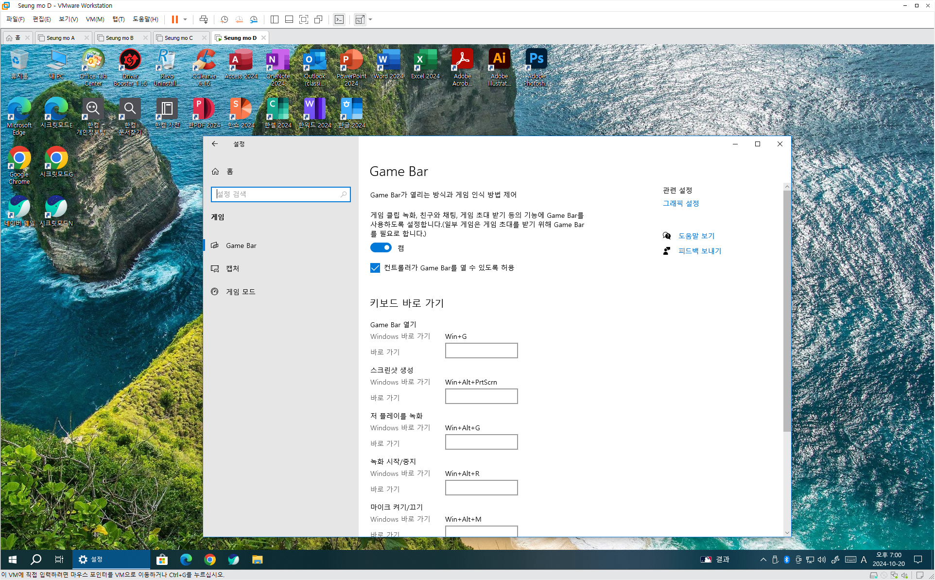Go to settings 홈 icon
This screenshot has height=580, width=935.
click(x=215, y=172)
